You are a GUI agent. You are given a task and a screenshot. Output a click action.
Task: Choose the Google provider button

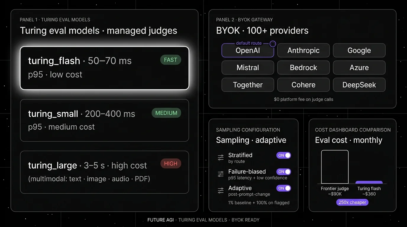click(359, 50)
